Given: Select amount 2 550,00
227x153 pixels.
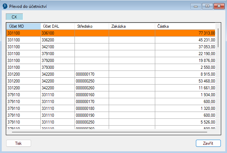Looking at the screenshot, I should coord(185,67).
